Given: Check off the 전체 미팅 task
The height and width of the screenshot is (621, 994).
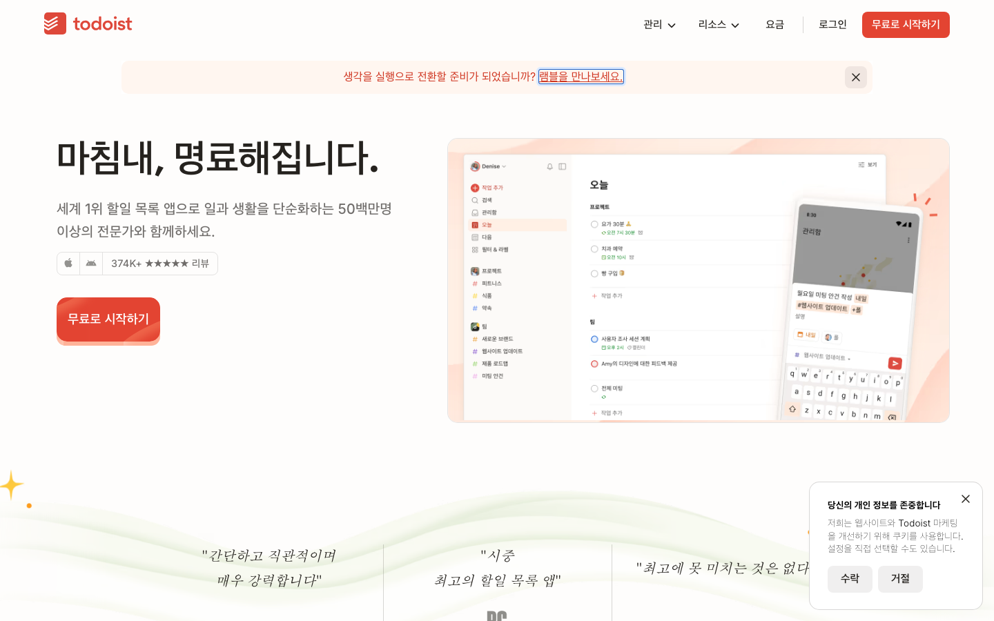Looking at the screenshot, I should [594, 388].
